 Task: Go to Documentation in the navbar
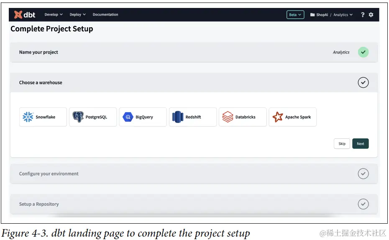(x=105, y=15)
